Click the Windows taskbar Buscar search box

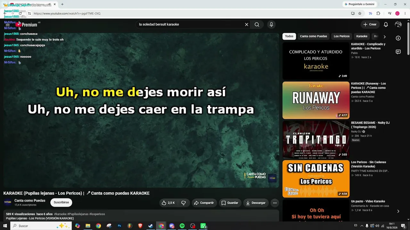click(41, 226)
